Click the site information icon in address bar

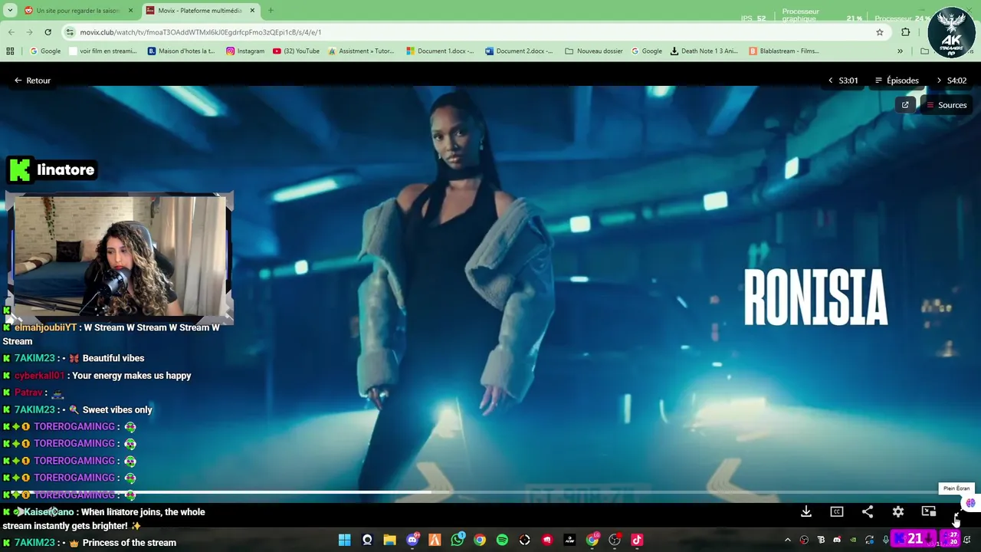pyautogui.click(x=70, y=32)
